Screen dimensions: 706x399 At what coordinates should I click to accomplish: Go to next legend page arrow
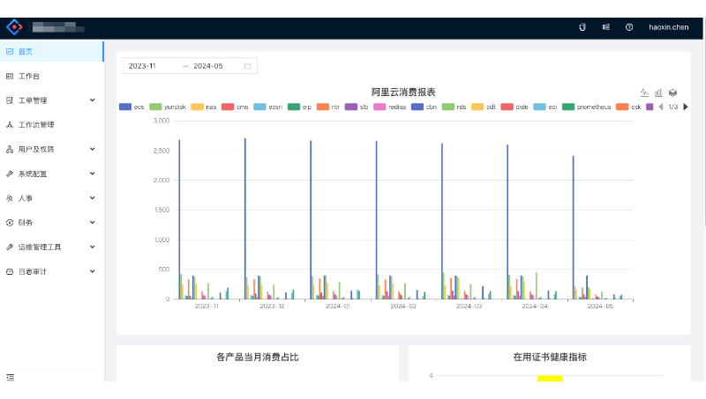click(x=686, y=107)
